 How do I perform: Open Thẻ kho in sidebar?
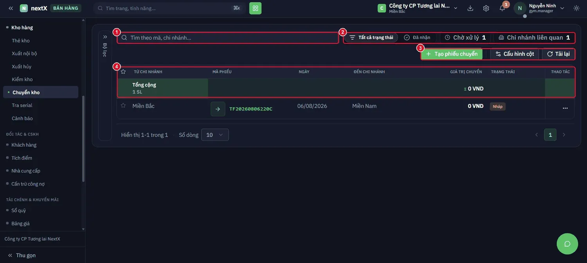(x=21, y=41)
